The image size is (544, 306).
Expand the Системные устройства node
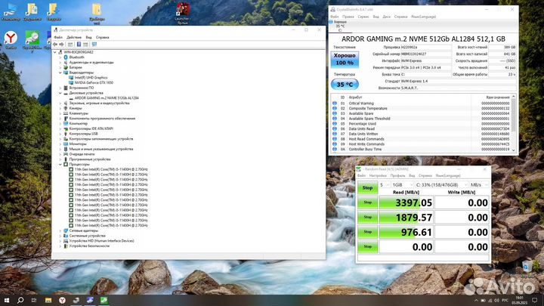(60, 236)
